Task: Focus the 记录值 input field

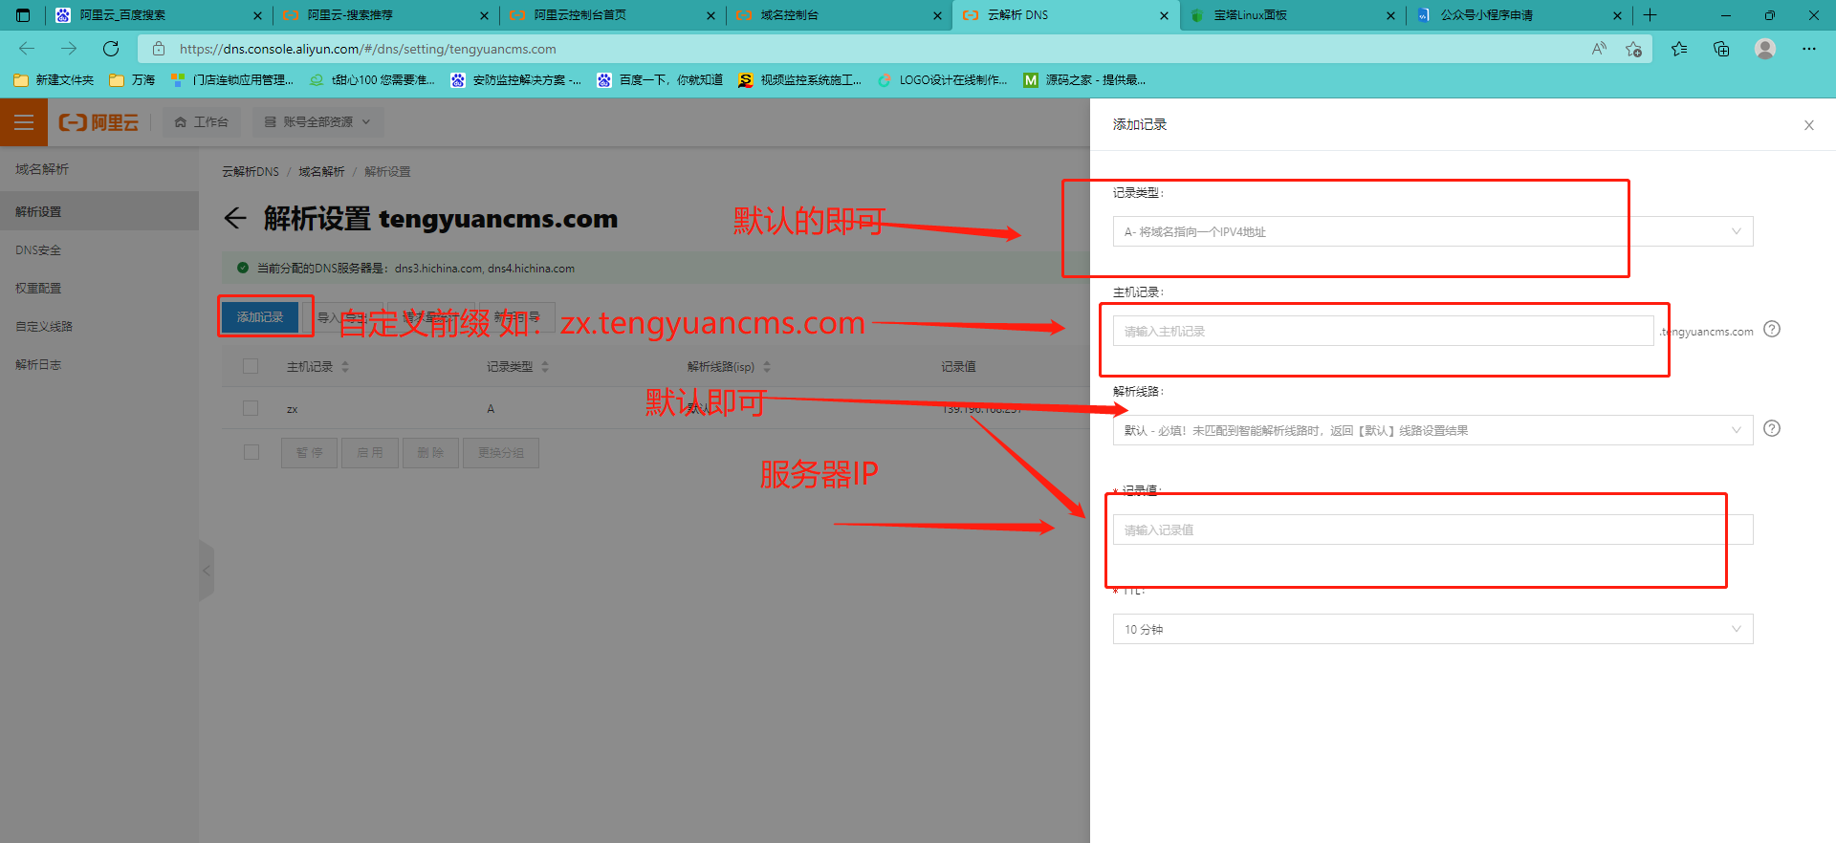Action: tap(1432, 530)
